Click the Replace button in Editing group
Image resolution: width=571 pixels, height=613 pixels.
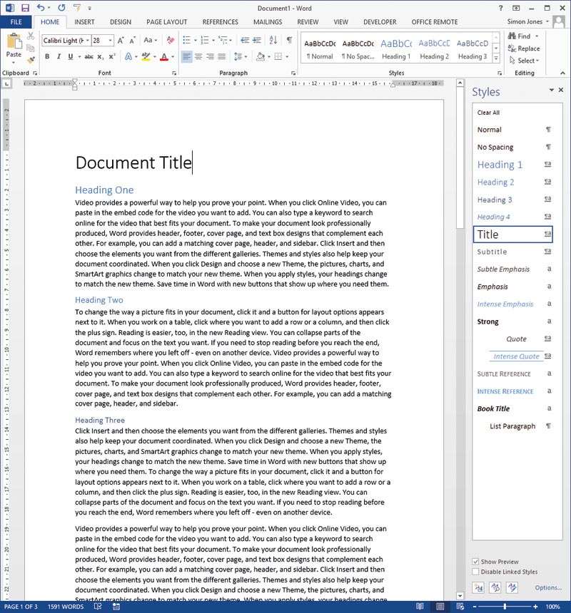(x=524, y=48)
